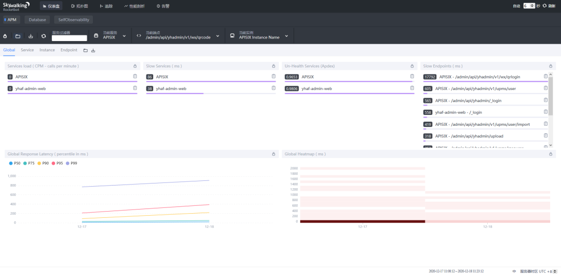Viewport: 561px width, 275px height.
Task: Toggle the 自动 auto refresh option
Action: click(516, 6)
